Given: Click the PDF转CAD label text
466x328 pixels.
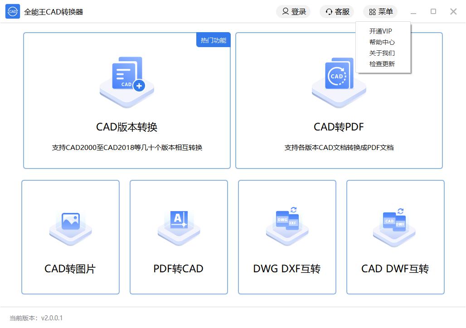Looking at the screenshot, I should click(x=178, y=269).
